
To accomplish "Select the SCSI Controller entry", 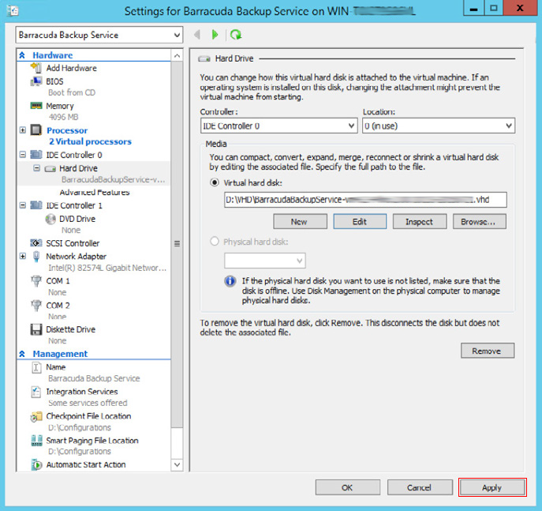I will click(x=73, y=243).
